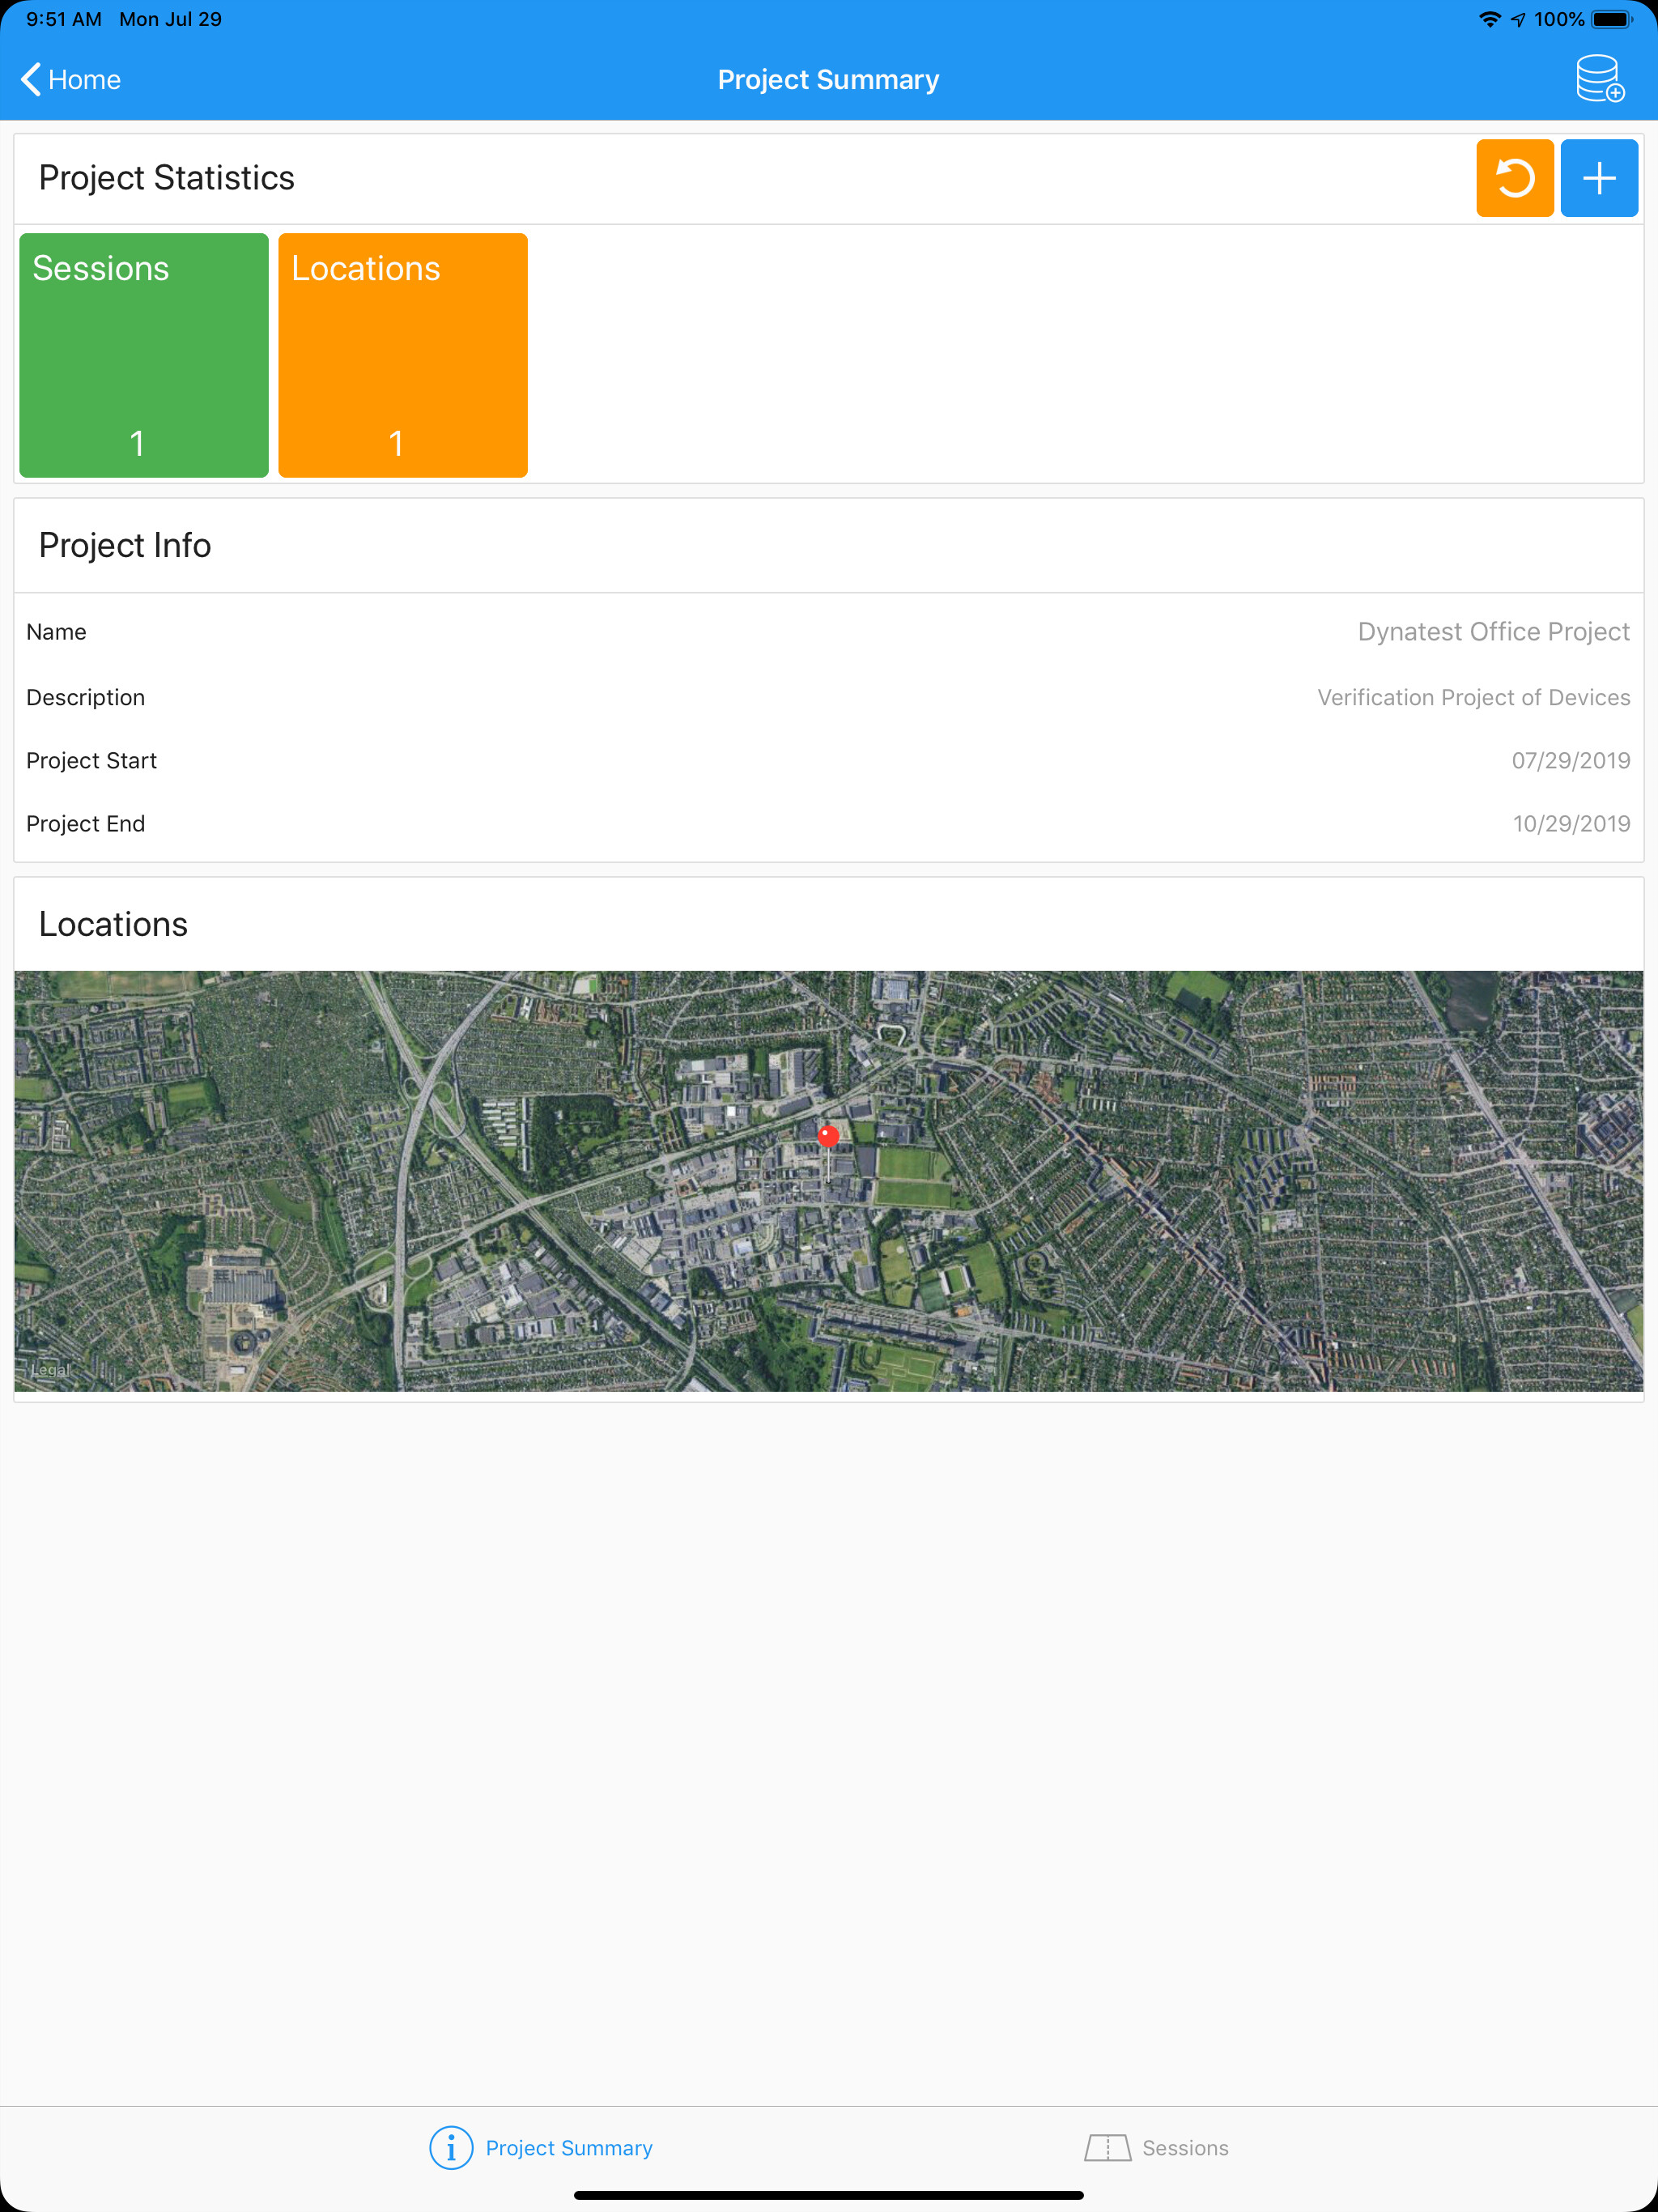Tap the database add icon
The width and height of the screenshot is (1658, 2212).
click(x=1599, y=79)
